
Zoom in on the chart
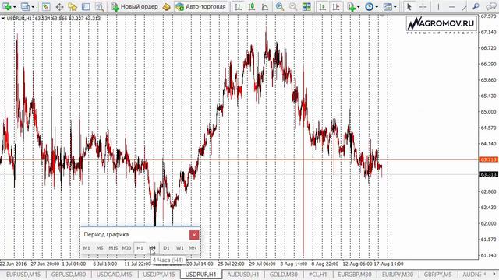click(280, 6)
